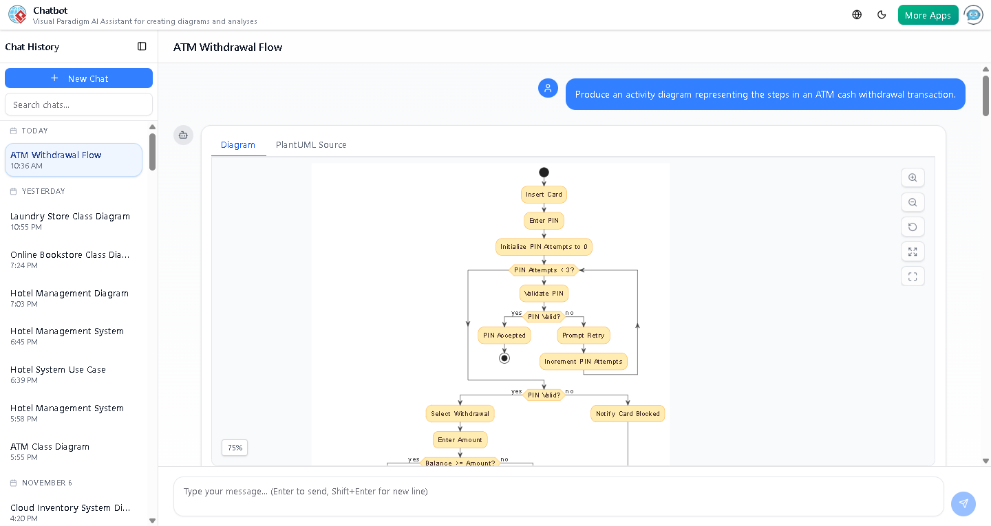This screenshot has width=991, height=526.
Task: Open the Hotel Management Diagram conversation
Action: pos(69,293)
